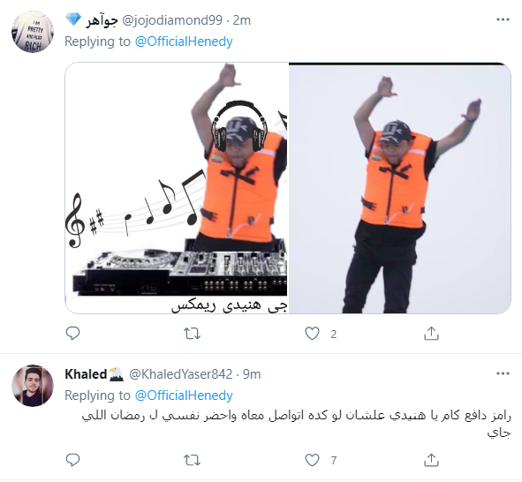Like the jojodiamond99 tweet with 2 likes

[313, 334]
